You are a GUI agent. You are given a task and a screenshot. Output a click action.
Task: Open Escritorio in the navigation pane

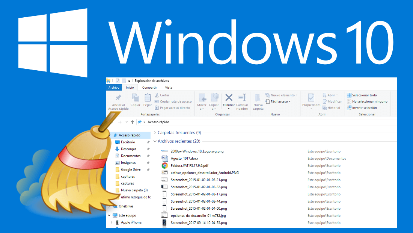[128, 142]
